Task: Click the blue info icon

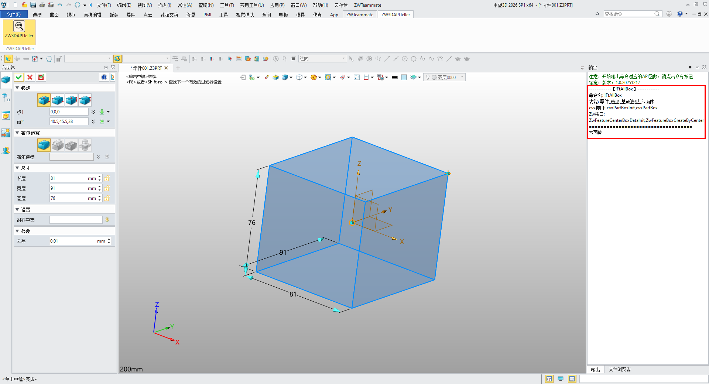Action: (104, 77)
